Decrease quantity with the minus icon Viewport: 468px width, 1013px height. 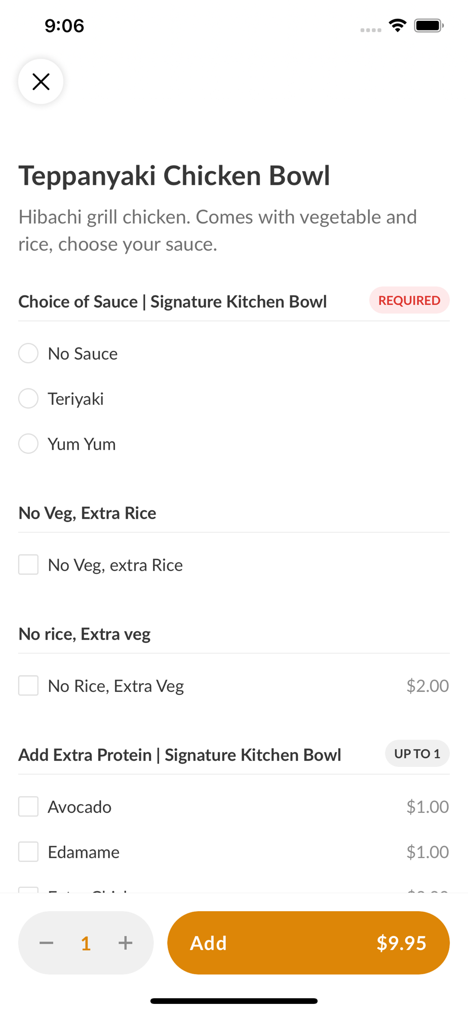click(x=47, y=943)
